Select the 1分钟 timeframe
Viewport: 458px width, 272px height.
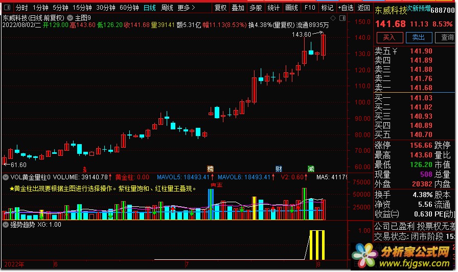pyautogui.click(x=40, y=8)
